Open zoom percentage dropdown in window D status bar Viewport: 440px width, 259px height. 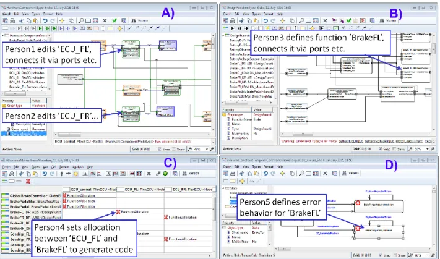(428, 255)
